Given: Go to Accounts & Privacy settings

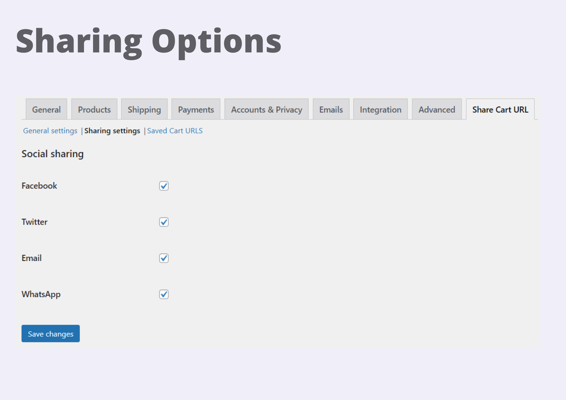Looking at the screenshot, I should click(x=266, y=109).
